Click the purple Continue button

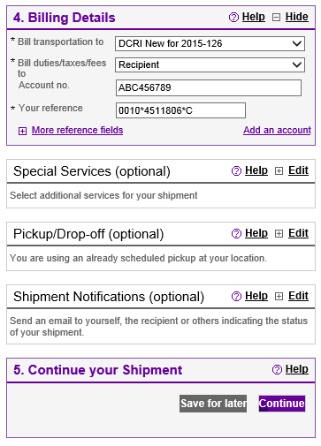[x=282, y=404]
